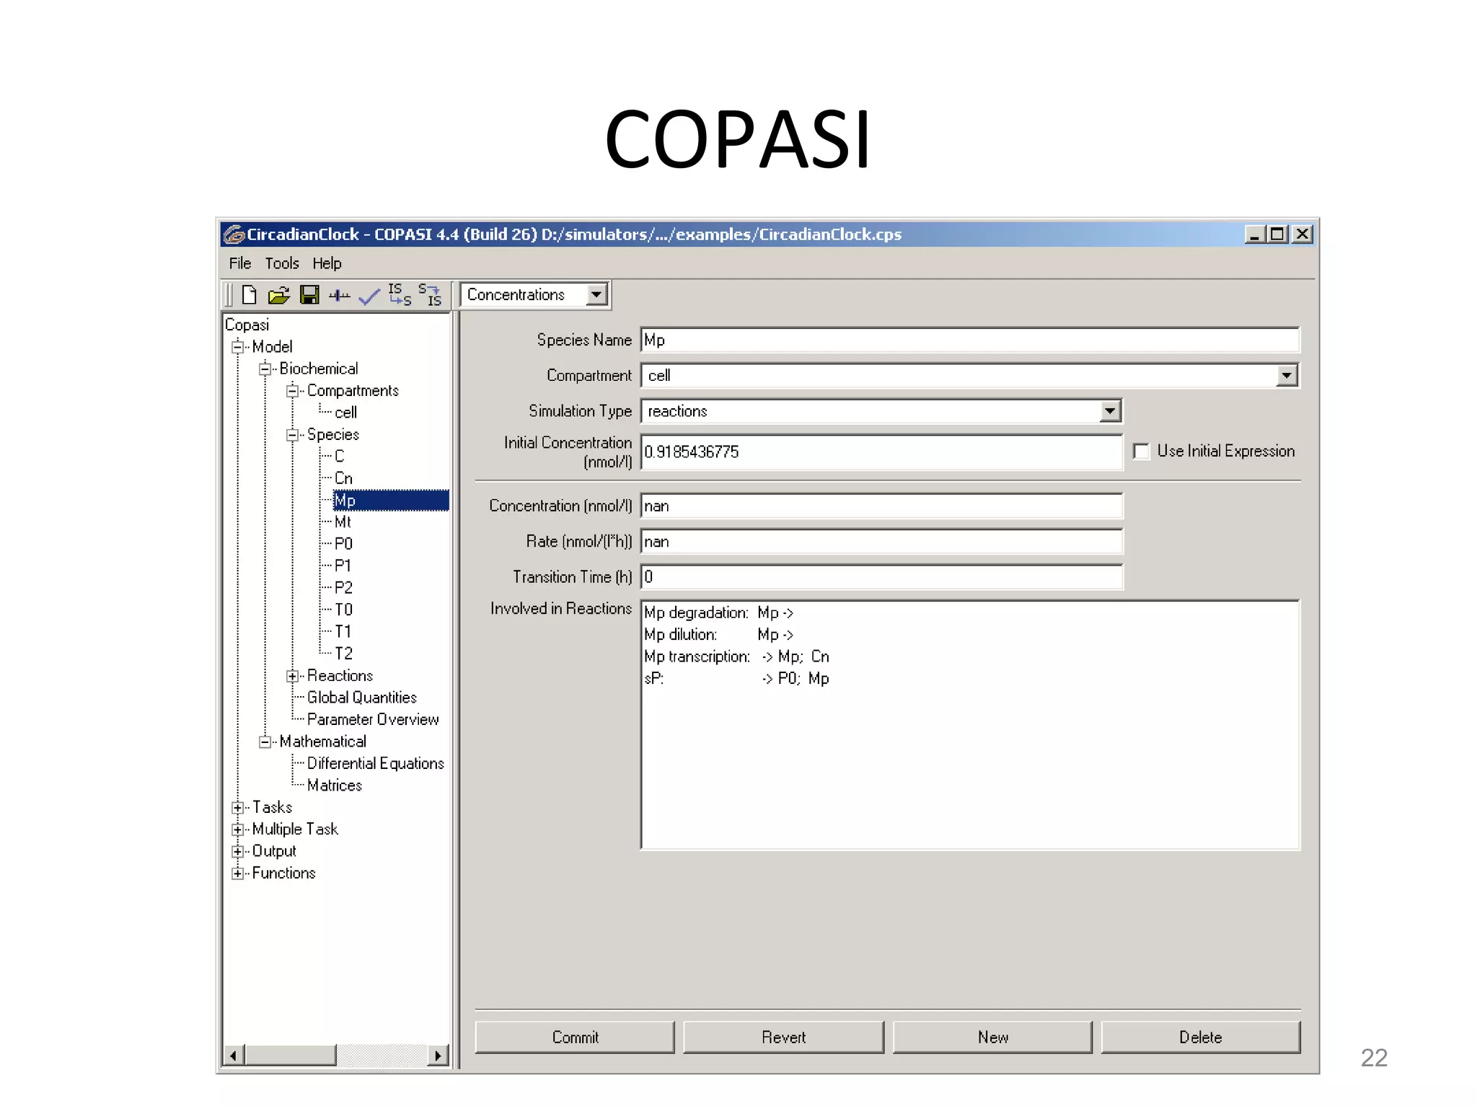
Task: Expand the Tasks tree node
Action: [x=237, y=808]
